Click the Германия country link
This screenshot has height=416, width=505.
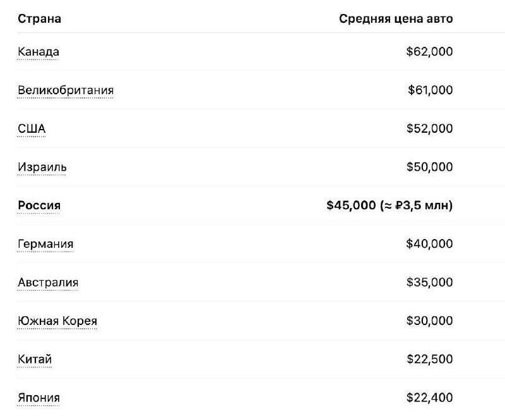45,244
